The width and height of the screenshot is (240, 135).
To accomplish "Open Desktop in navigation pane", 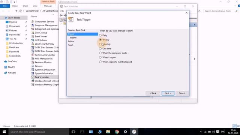I will tap(13, 22).
